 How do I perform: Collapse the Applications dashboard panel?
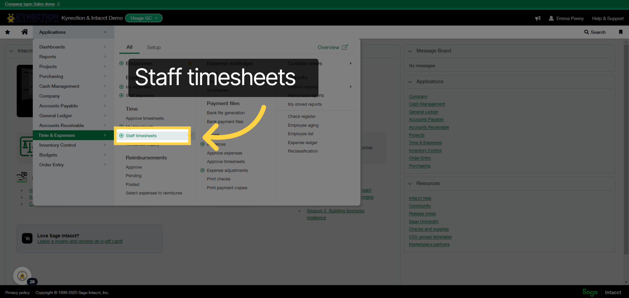(410, 82)
